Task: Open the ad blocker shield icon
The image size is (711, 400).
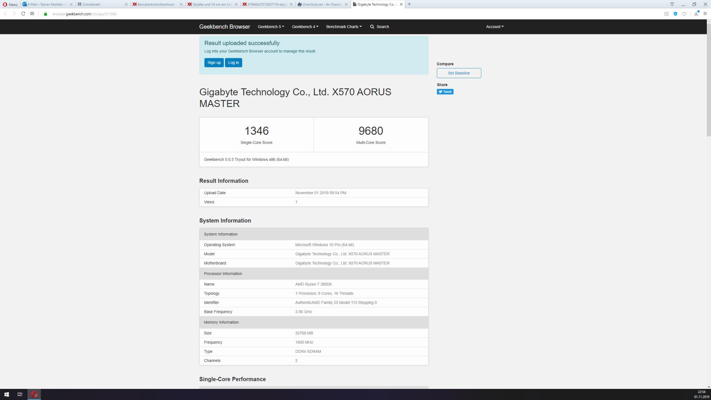Action: [x=675, y=14]
